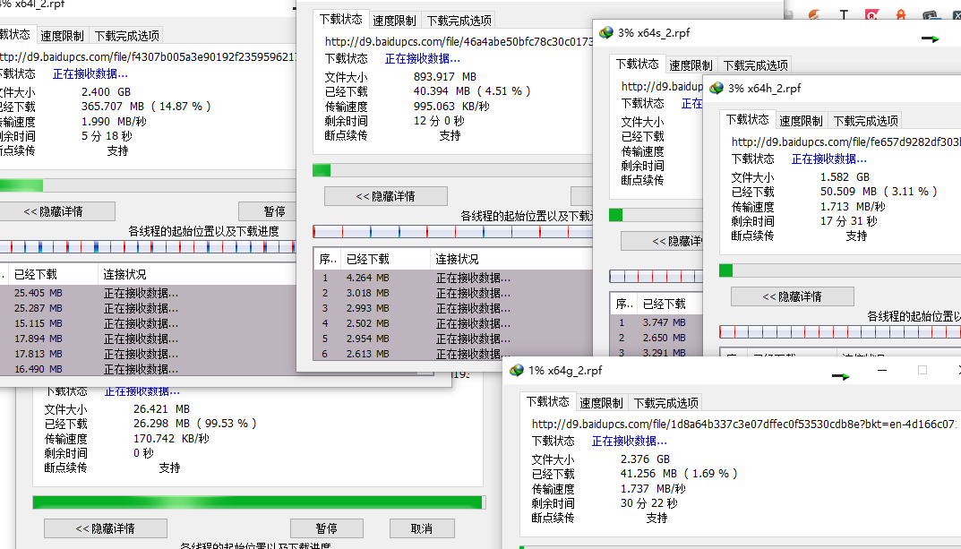Select the 15.115 MB thread row
Image resolution: width=961 pixels, height=549 pixels.
149,323
